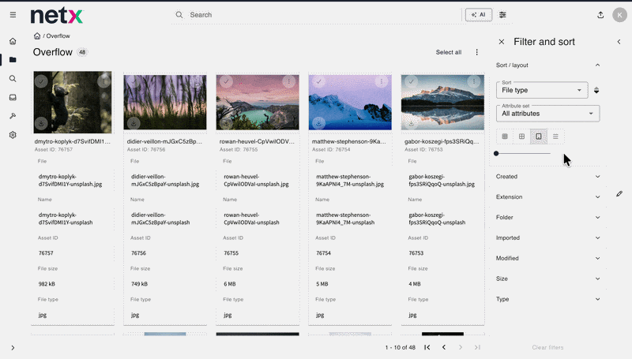632x359 pixels.
Task: Open matthew-stephenson asset kebab menu
Action: coord(382,81)
